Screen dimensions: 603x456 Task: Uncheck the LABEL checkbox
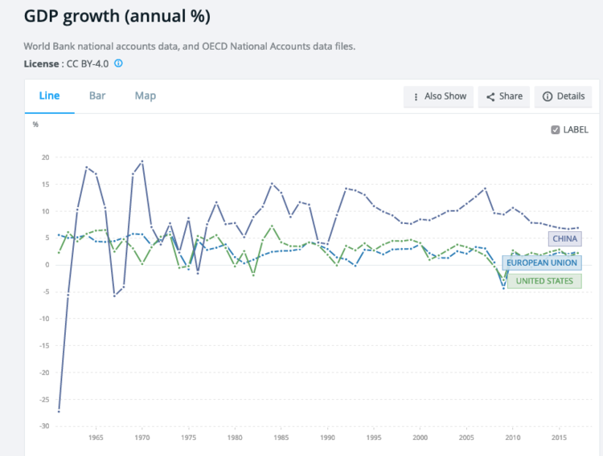(556, 129)
